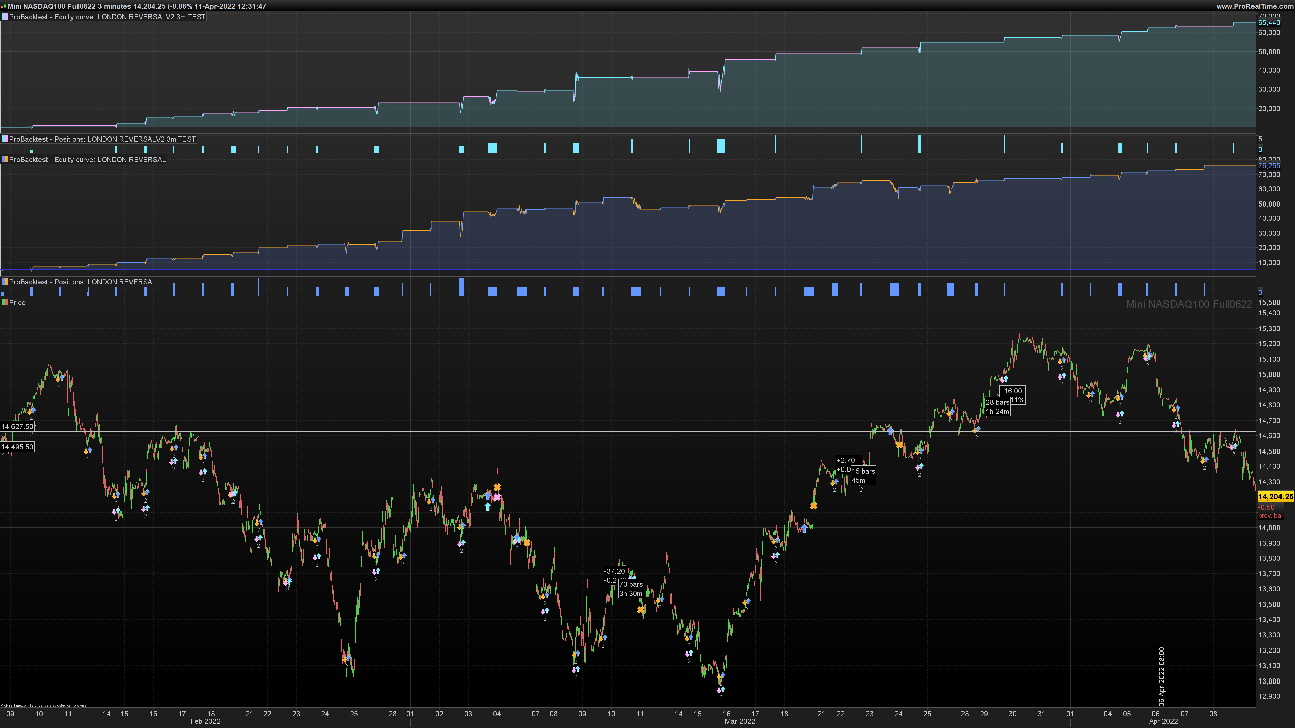Click the Price panel label
Viewport: 1295px width, 728px height.
pos(17,302)
